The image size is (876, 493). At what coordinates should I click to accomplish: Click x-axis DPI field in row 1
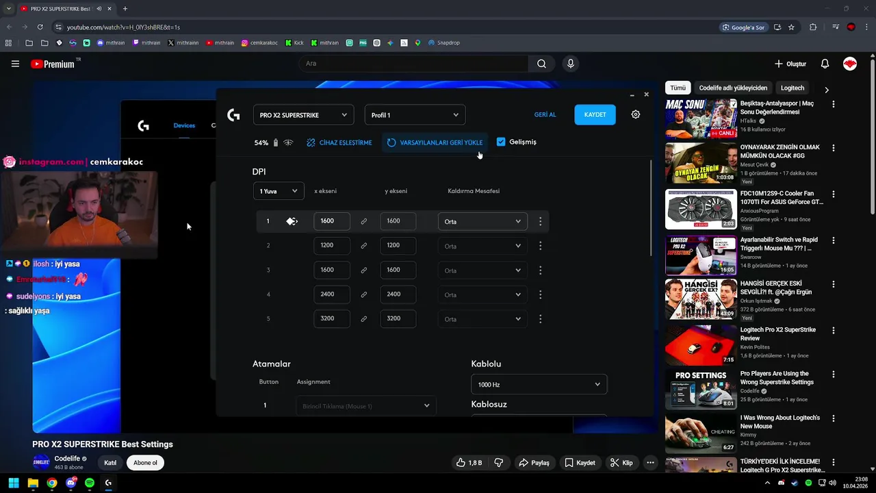tap(332, 221)
